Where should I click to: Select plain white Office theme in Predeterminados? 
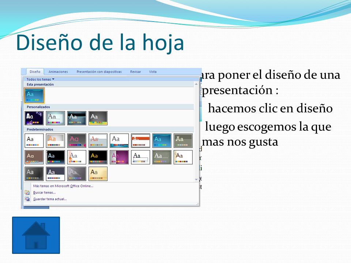pos(34,141)
